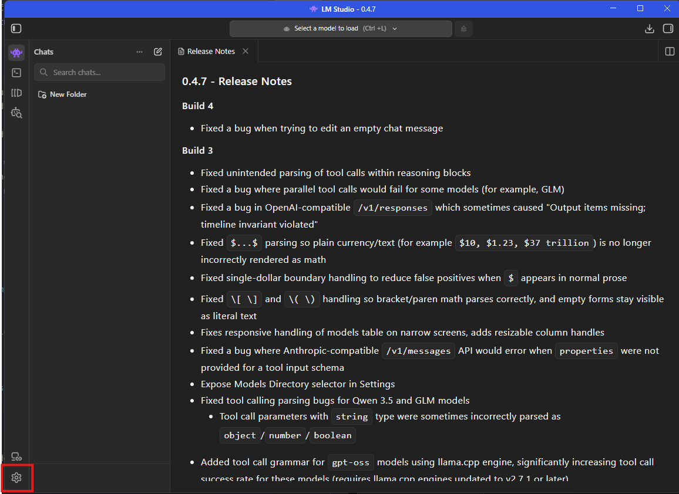Click the eject model icon
The image size is (679, 494).
coord(464,29)
